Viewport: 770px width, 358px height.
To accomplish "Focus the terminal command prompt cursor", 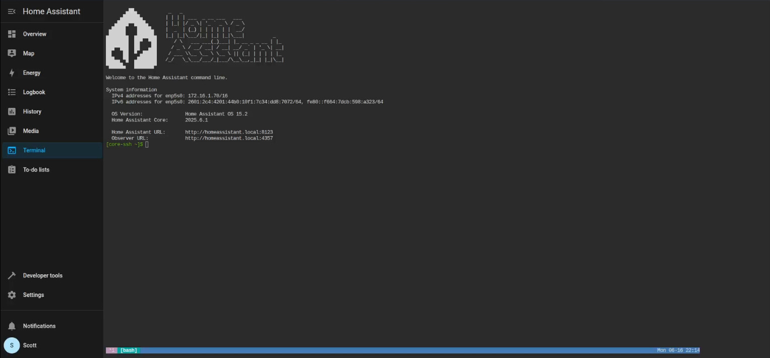I will (147, 145).
